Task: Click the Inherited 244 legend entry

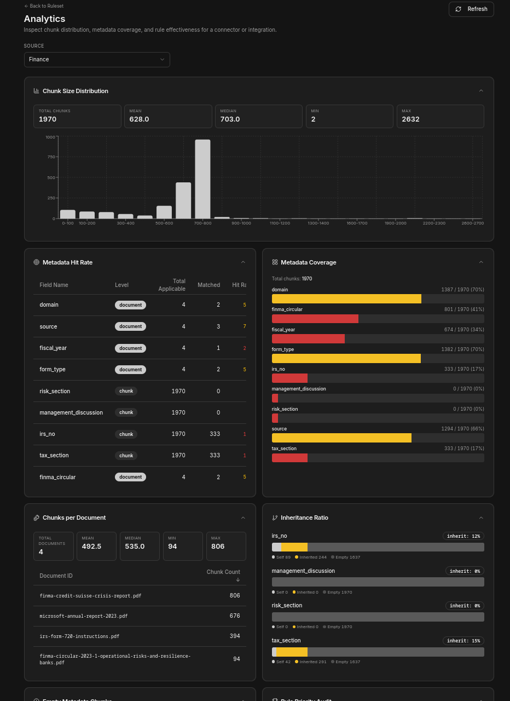Action: [x=311, y=557]
